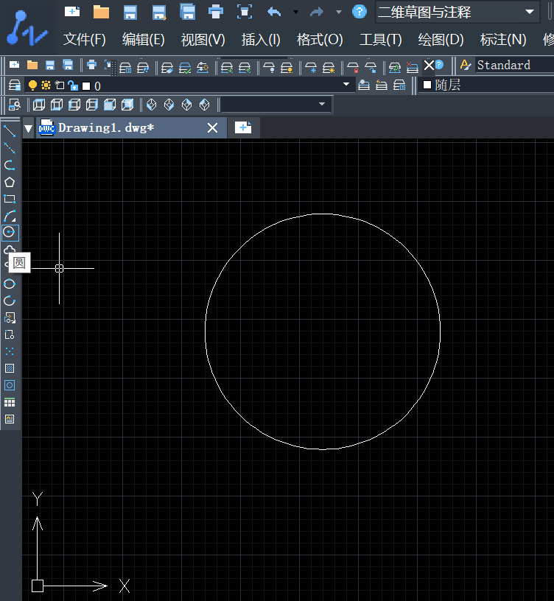
Task: Select the Point tool
Action: 9,351
